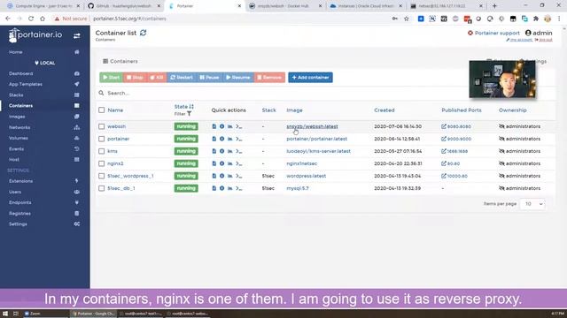Check the kms container checkbox
This screenshot has height=318, width=567.
click(102, 151)
